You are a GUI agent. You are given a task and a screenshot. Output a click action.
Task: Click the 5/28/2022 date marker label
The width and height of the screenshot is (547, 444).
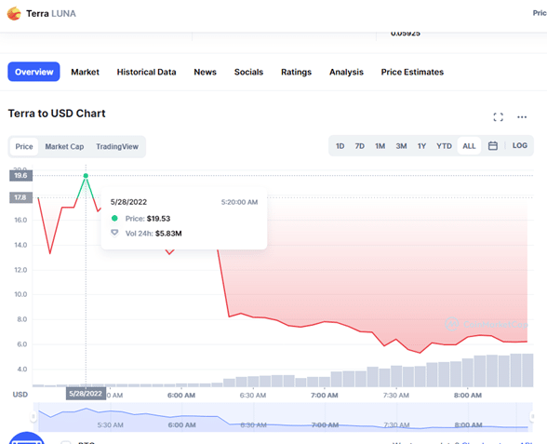(86, 394)
